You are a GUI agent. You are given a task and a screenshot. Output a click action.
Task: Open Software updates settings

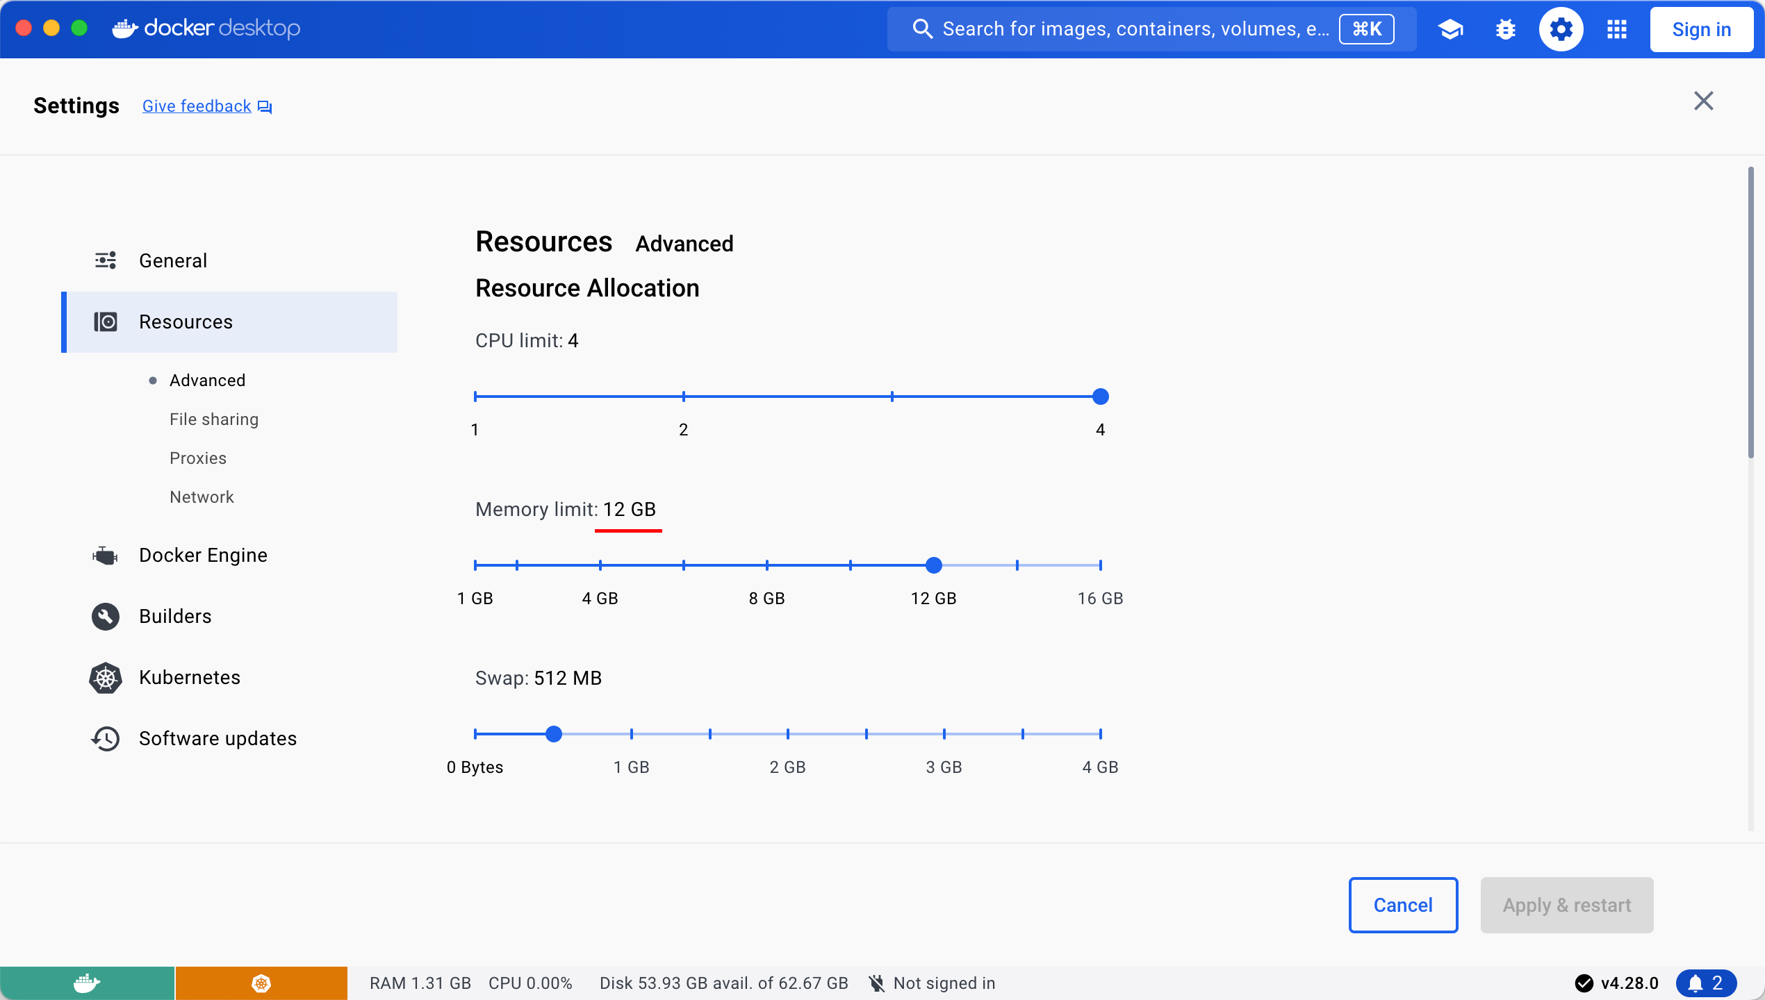217,738
